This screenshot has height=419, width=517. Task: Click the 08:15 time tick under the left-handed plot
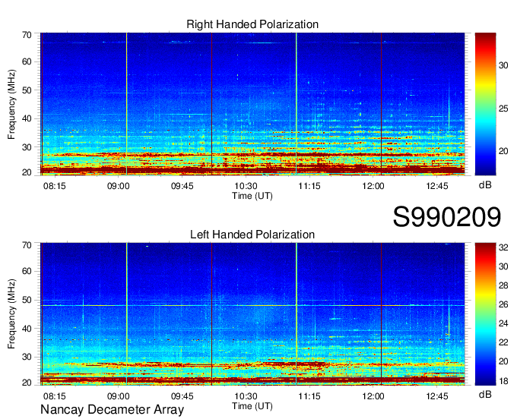55,396
